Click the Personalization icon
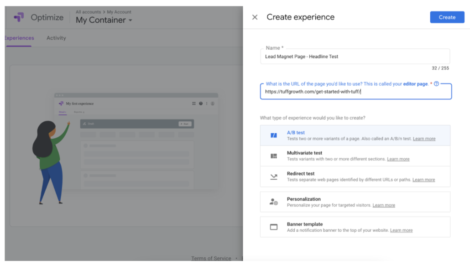This screenshot has height=265, width=470. (273, 202)
